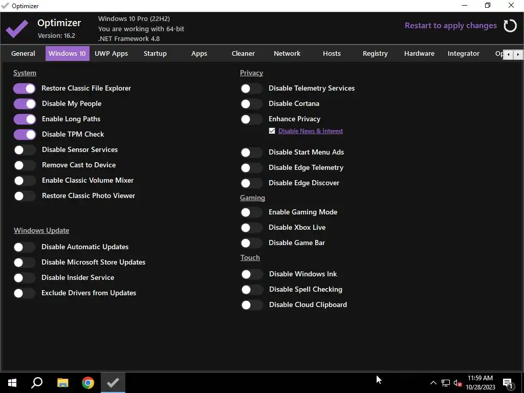
Task: Switch to the Integrator tab
Action: 464,53
